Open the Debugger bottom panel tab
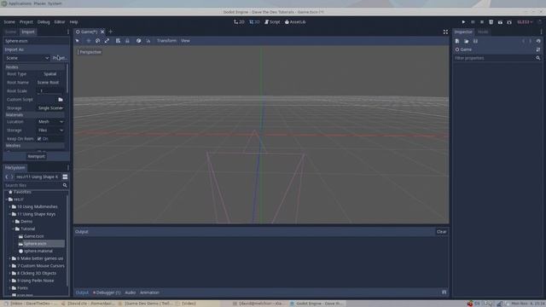The image size is (546, 307). coord(106,293)
